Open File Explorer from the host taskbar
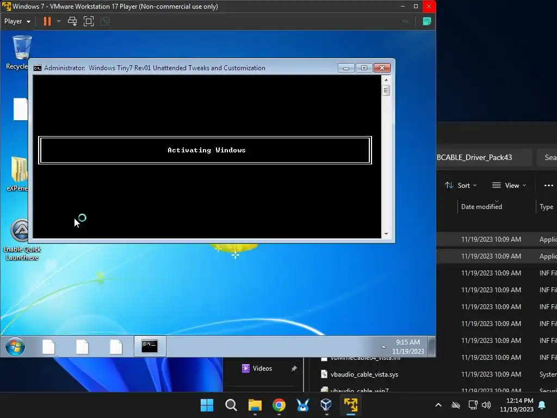Image resolution: width=557 pixels, height=418 pixels. point(255,405)
